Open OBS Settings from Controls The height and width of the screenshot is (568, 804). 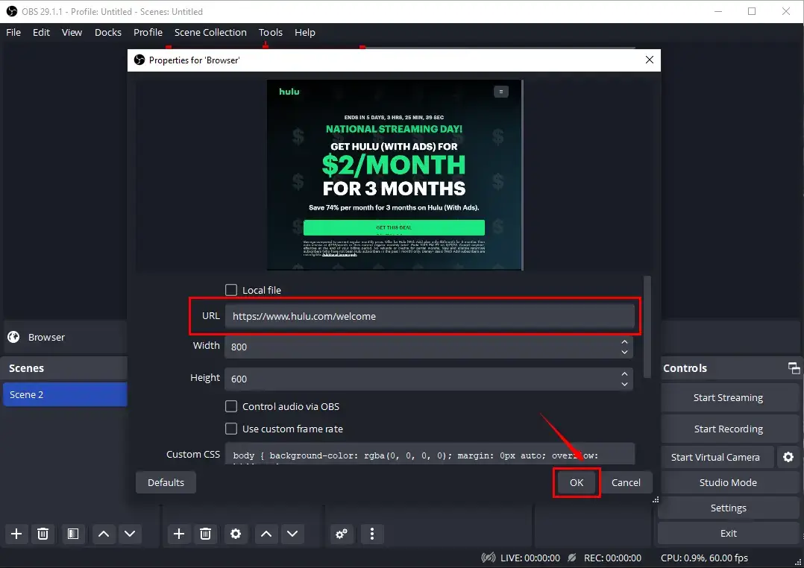point(728,508)
